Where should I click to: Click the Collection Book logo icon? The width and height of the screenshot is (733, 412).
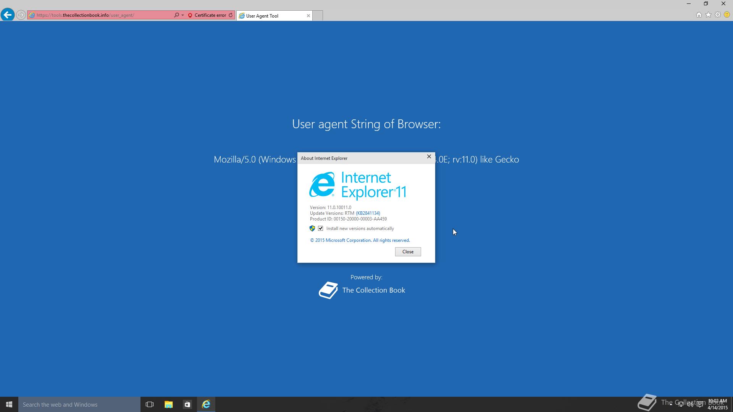click(328, 290)
